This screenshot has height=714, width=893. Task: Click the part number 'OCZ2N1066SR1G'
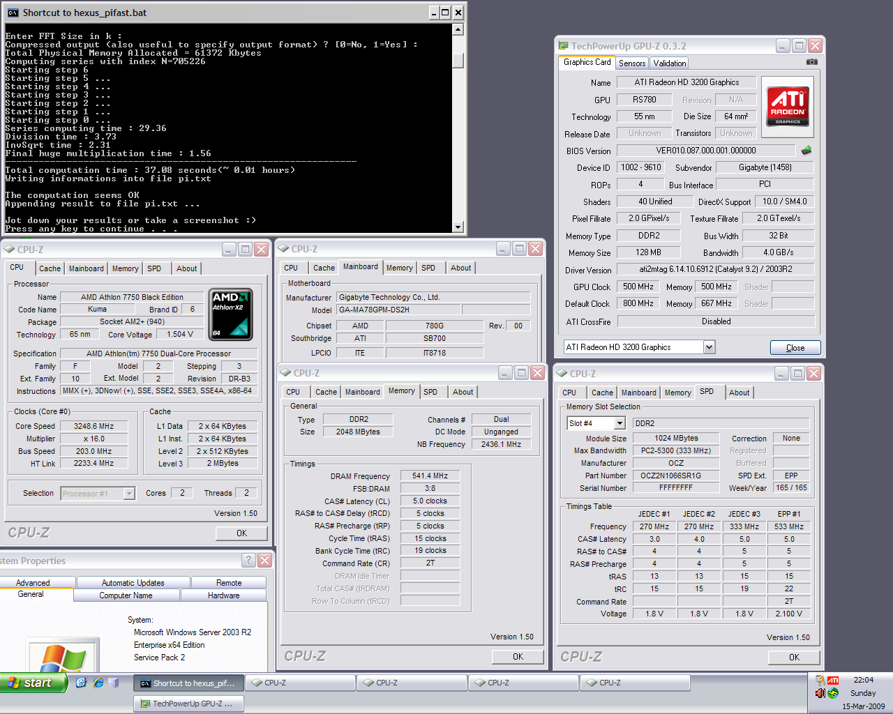(x=676, y=476)
